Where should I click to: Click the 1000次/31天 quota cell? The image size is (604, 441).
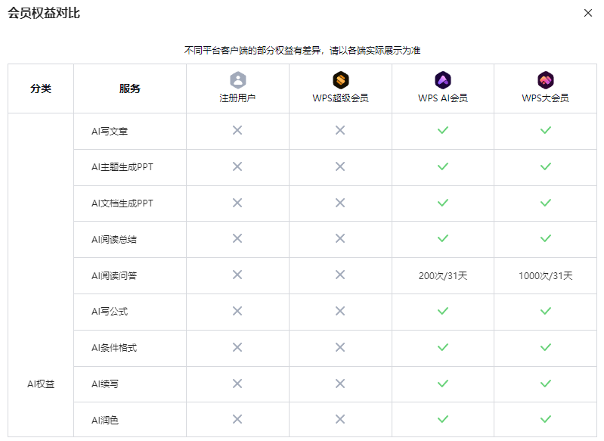click(x=545, y=275)
